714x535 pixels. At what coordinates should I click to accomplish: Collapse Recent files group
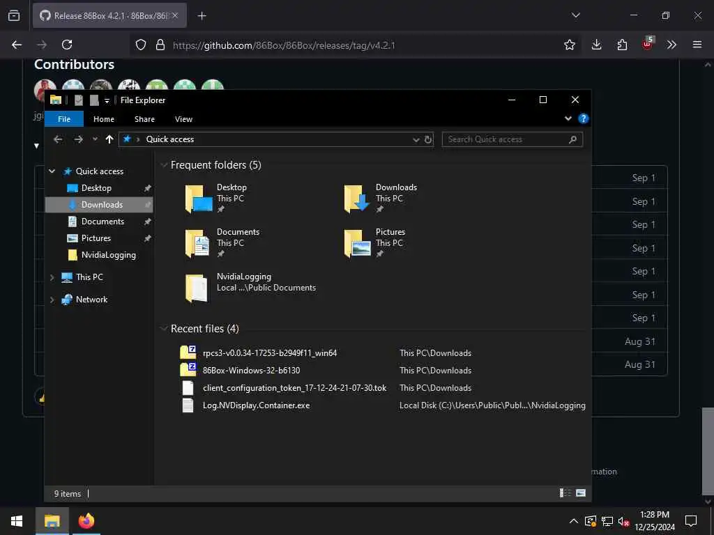coord(164,329)
